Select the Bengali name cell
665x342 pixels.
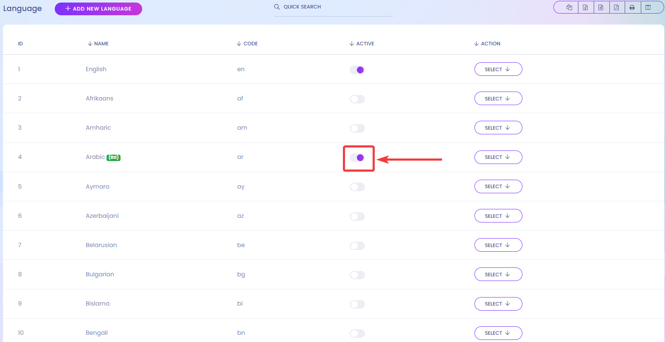point(97,333)
